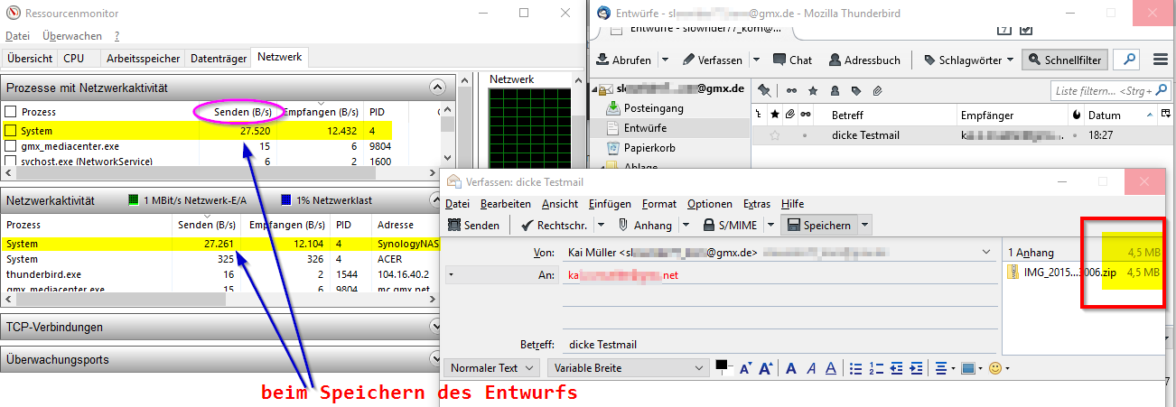Switch to Datenträger tab in Ressourcenmonitor
Image resolution: width=1176 pixels, height=407 pixels.
click(219, 58)
